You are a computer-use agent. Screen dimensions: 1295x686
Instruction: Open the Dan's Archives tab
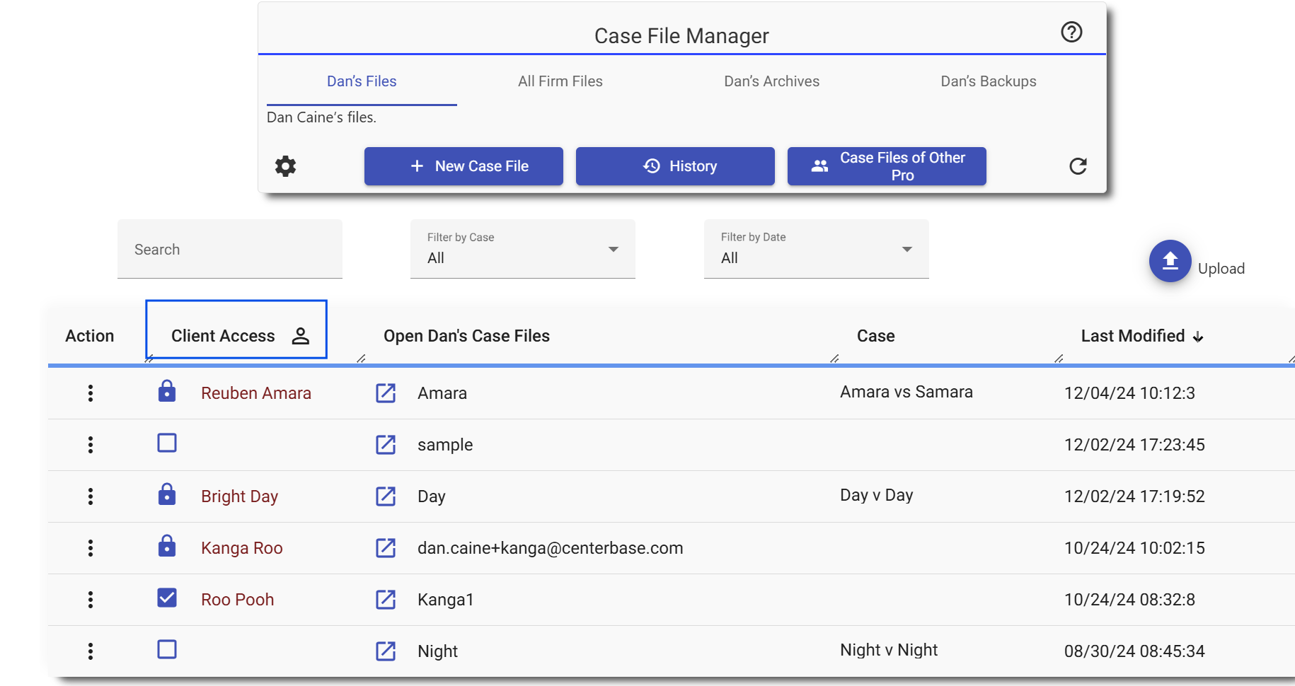click(x=771, y=81)
